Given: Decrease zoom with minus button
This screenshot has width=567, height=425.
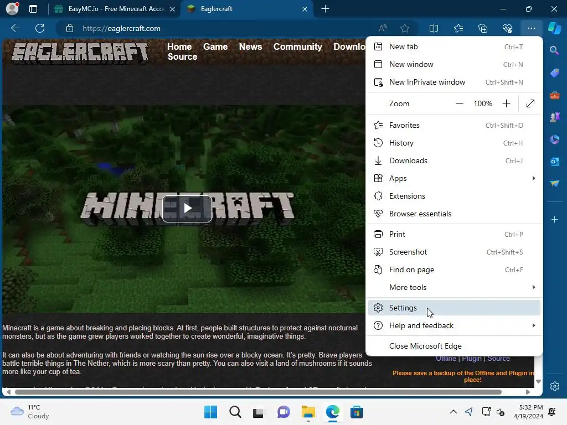Looking at the screenshot, I should point(459,103).
